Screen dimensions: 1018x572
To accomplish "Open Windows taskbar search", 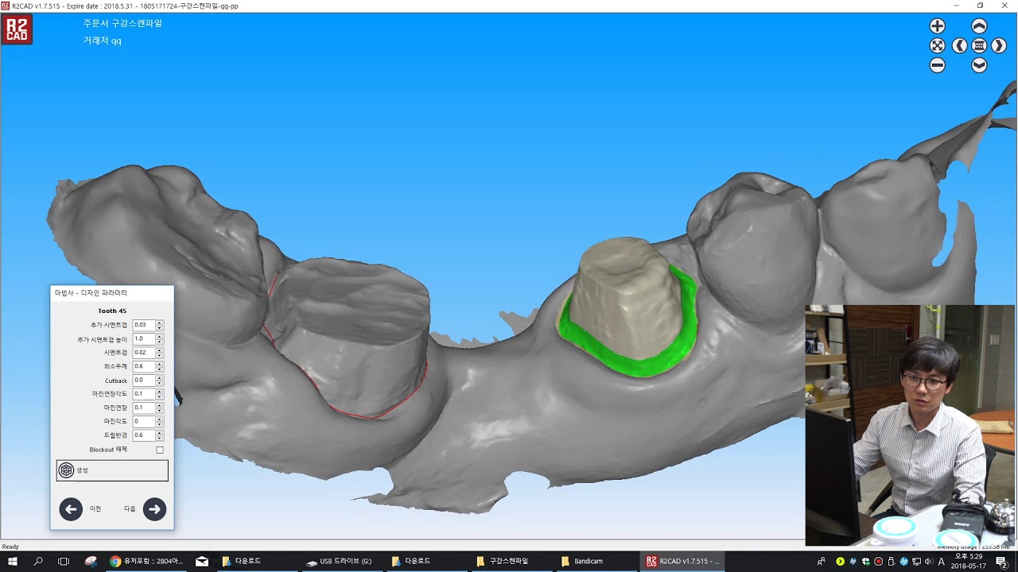I will pos(38,561).
